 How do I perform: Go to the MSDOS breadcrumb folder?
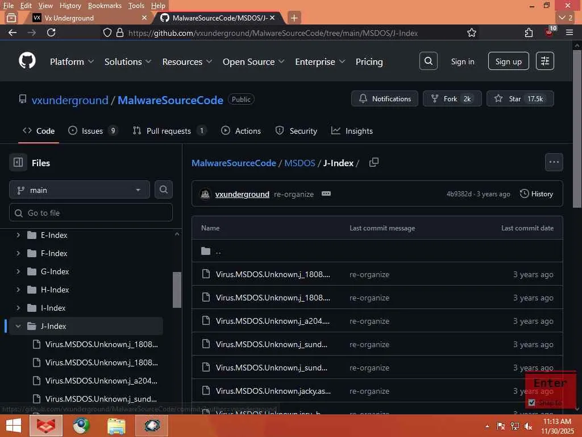300,163
